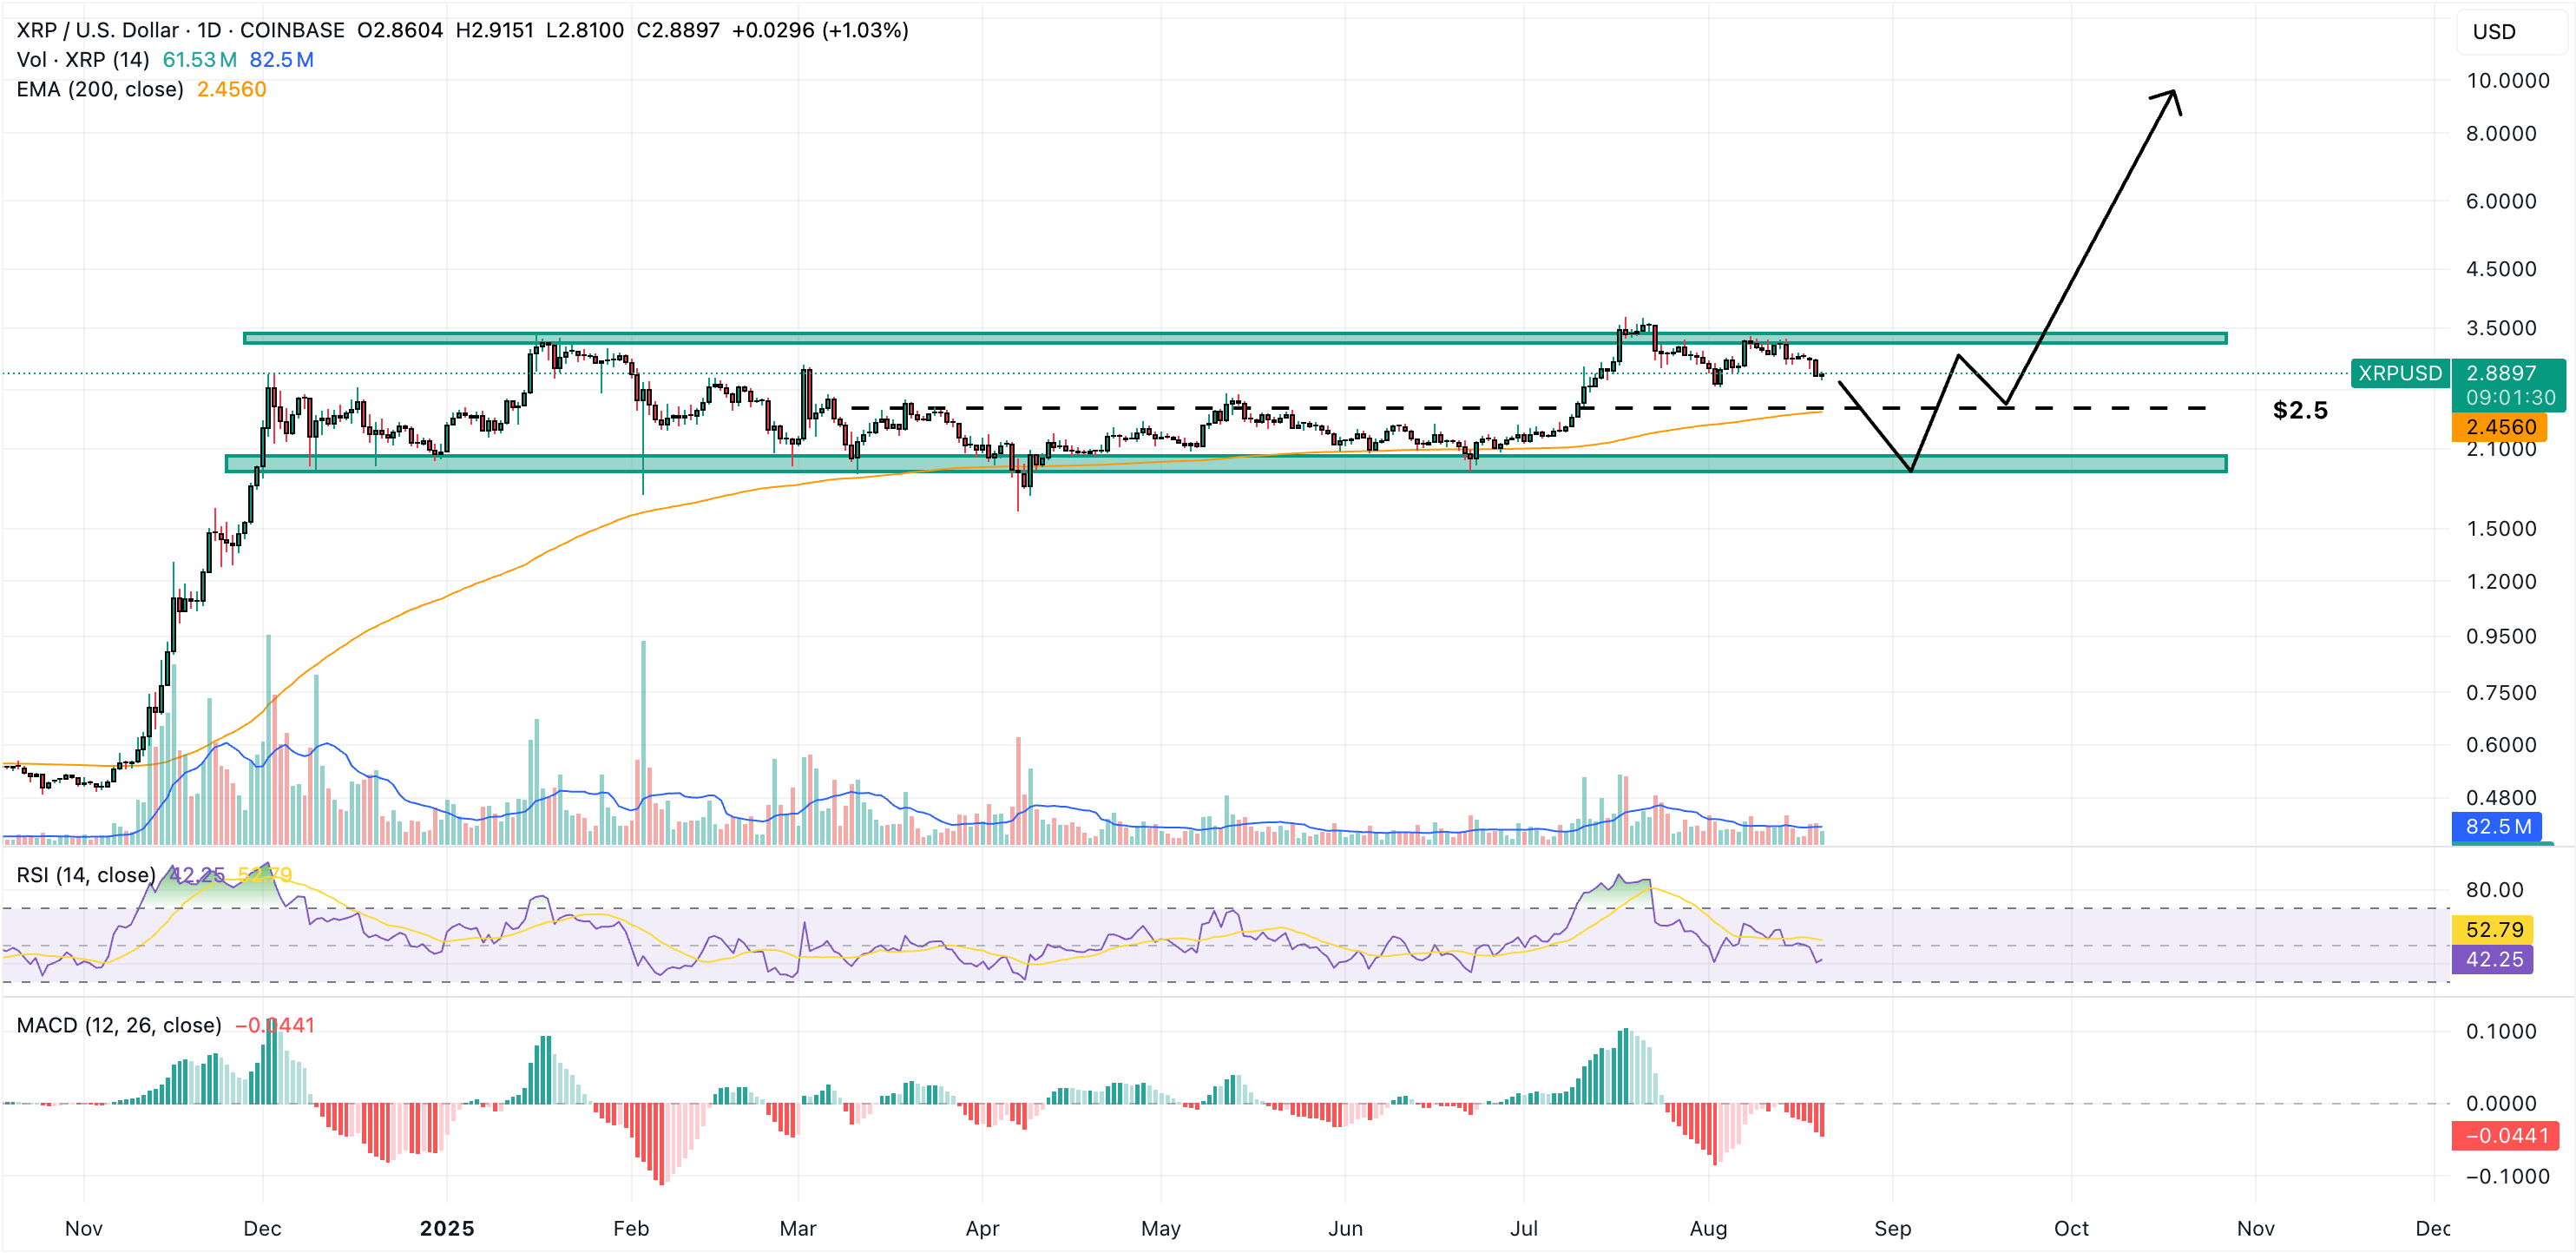
Task: Click the 6.0000 price axis label
Action: pyautogui.click(x=2501, y=201)
